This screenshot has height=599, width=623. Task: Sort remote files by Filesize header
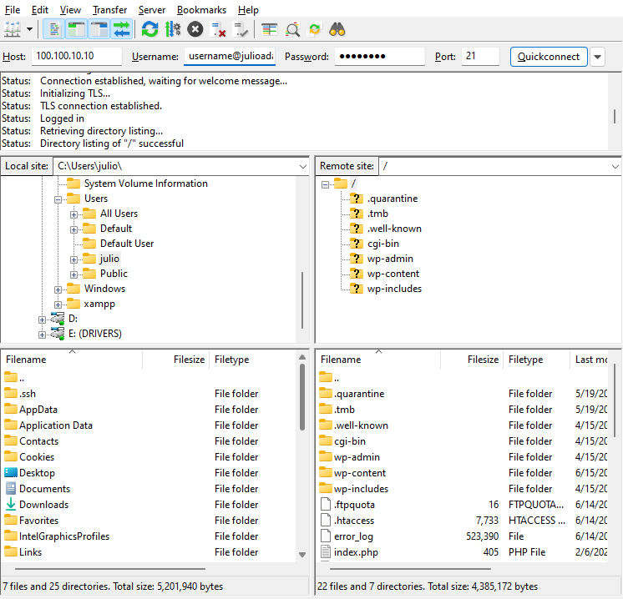point(472,360)
